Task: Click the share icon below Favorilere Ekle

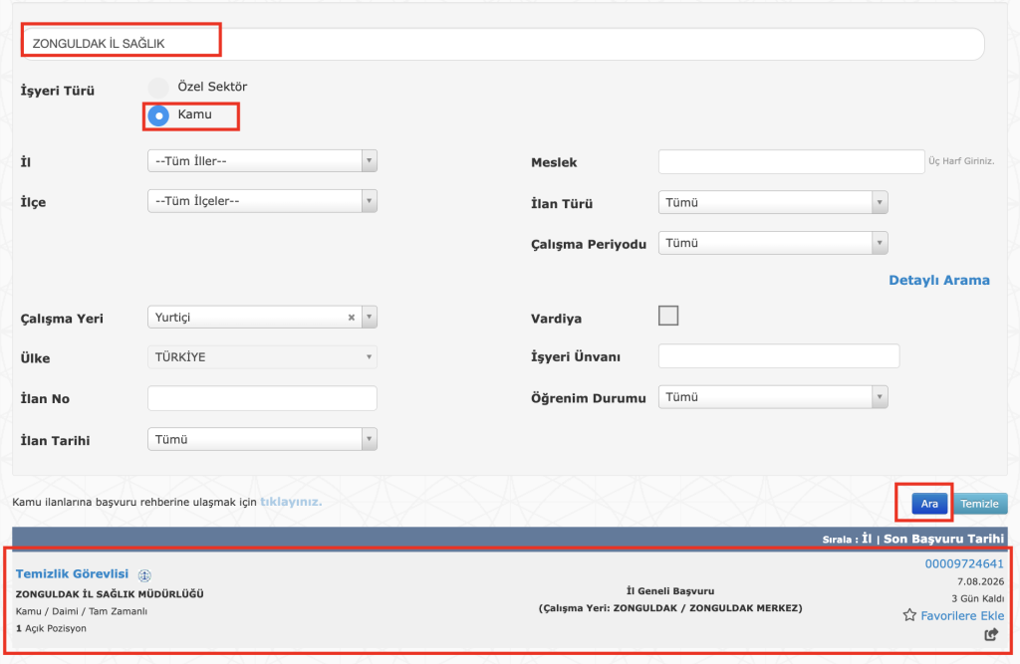Action: [991, 635]
